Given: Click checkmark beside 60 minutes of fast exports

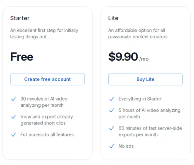Looking at the screenshot, I should [112, 128].
